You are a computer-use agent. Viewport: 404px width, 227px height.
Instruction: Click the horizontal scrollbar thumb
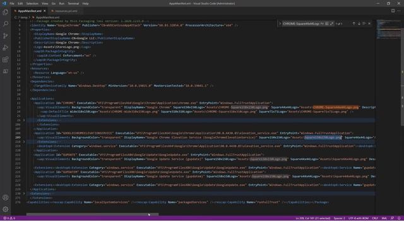[92, 214]
